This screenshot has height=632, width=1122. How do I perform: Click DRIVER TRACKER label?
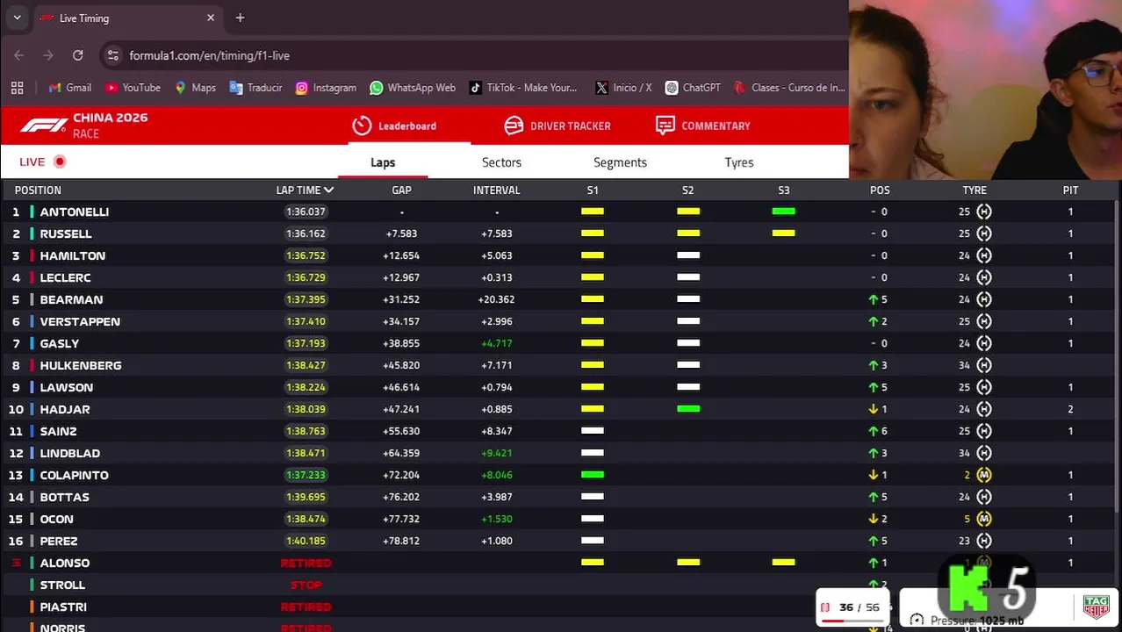tap(571, 126)
